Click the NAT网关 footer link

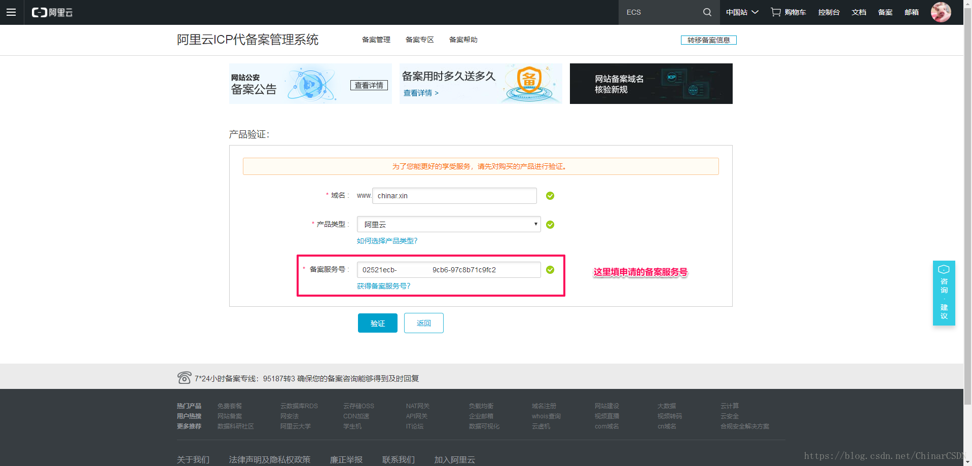coord(418,406)
